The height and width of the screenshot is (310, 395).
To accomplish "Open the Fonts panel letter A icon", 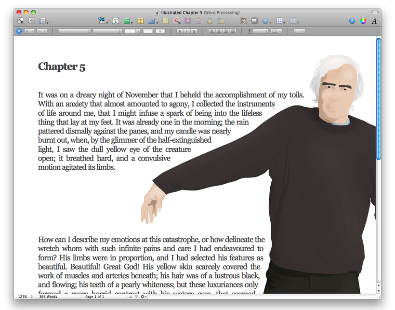I will (374, 21).
